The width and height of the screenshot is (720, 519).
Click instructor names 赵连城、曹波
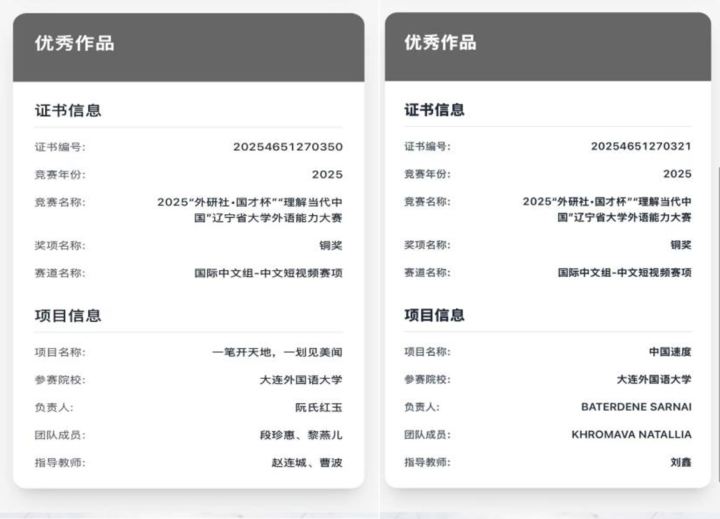pos(307,463)
